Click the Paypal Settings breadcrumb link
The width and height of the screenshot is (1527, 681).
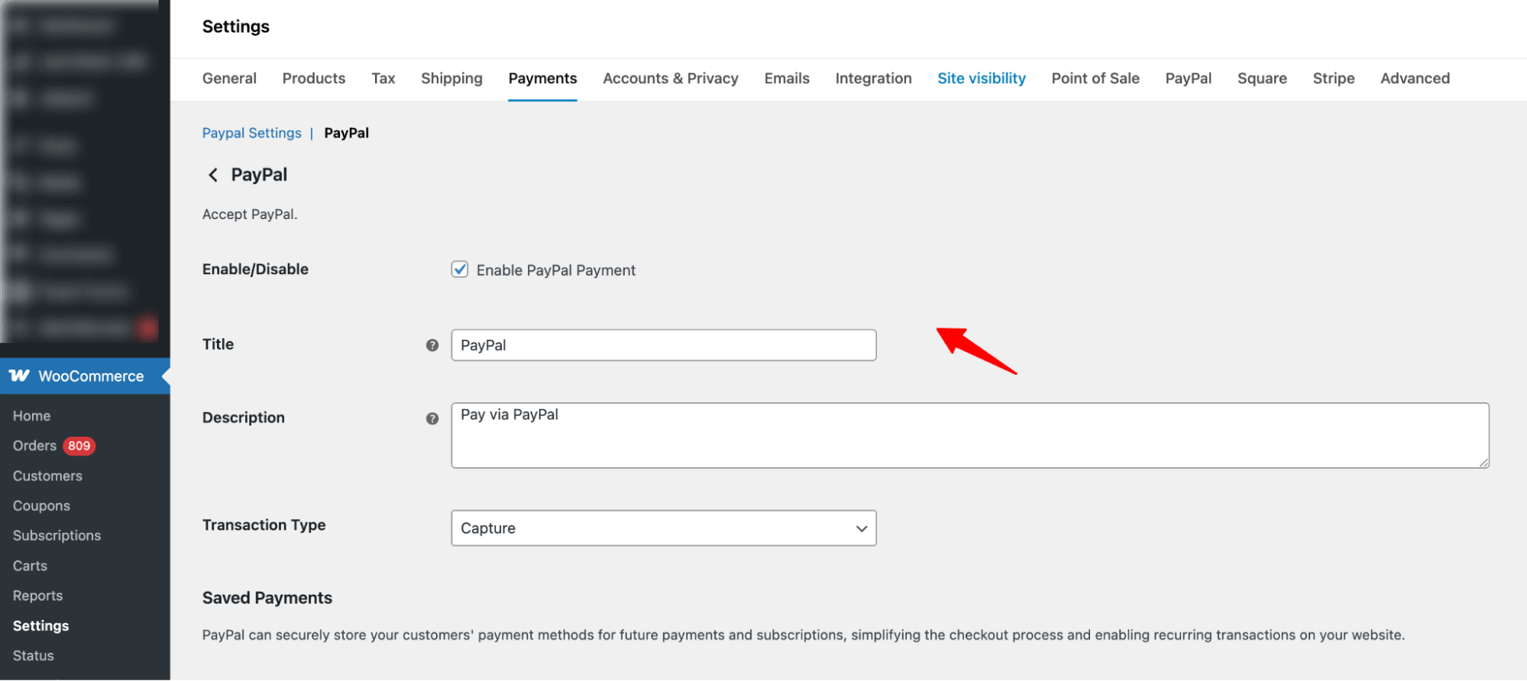pyautogui.click(x=252, y=133)
